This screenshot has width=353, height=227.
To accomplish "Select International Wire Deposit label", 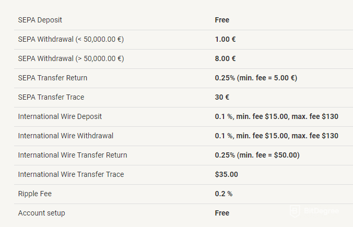I will [x=60, y=116].
